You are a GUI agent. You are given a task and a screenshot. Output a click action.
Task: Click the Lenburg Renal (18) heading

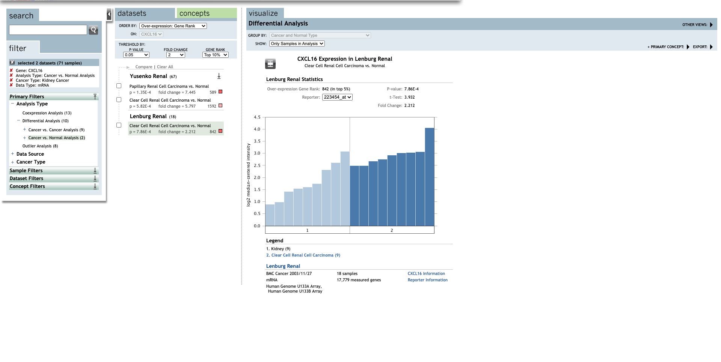pyautogui.click(x=153, y=116)
